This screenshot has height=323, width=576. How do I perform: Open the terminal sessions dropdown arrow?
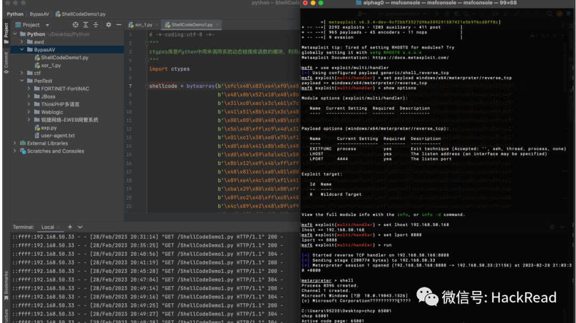click(x=80, y=227)
